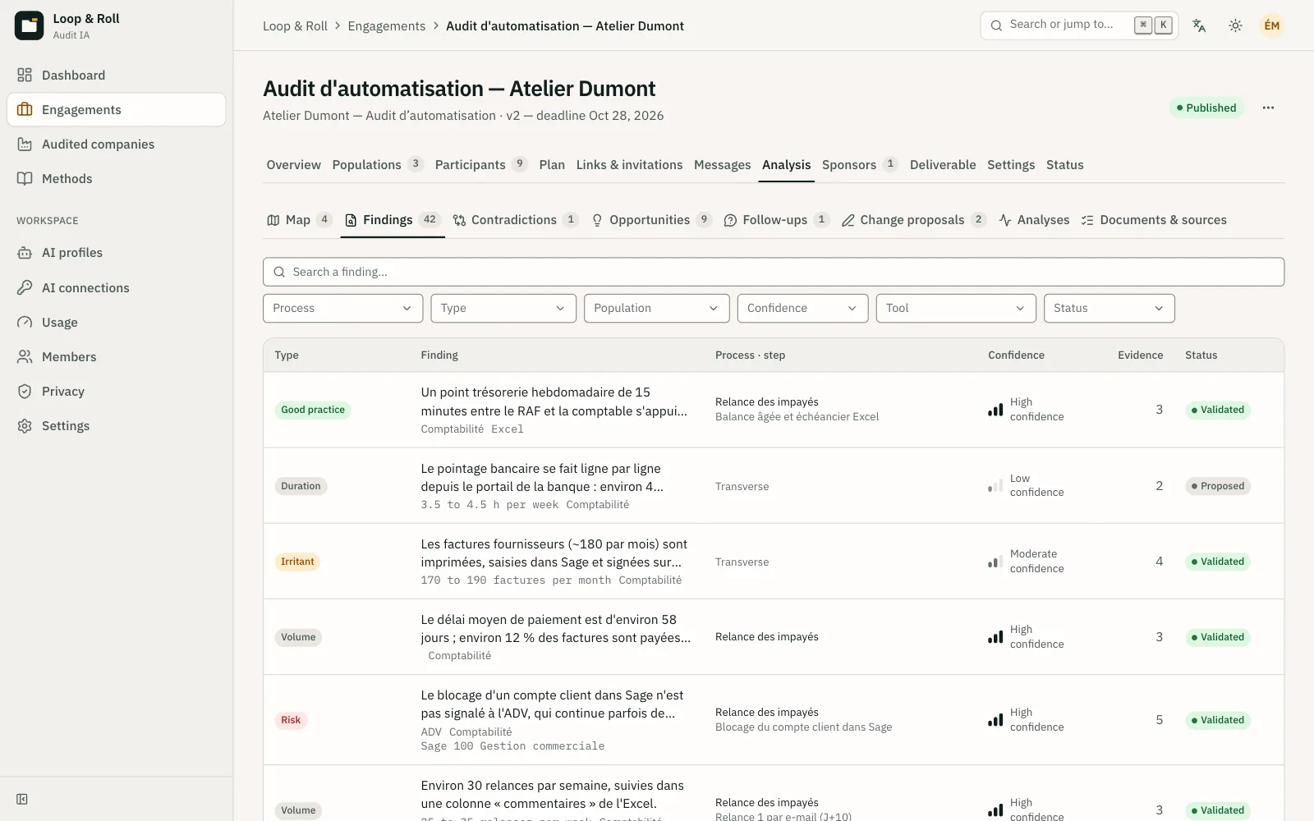The width and height of the screenshot is (1314, 821).
Task: Open the Population filter dropdown
Action: coord(657,308)
